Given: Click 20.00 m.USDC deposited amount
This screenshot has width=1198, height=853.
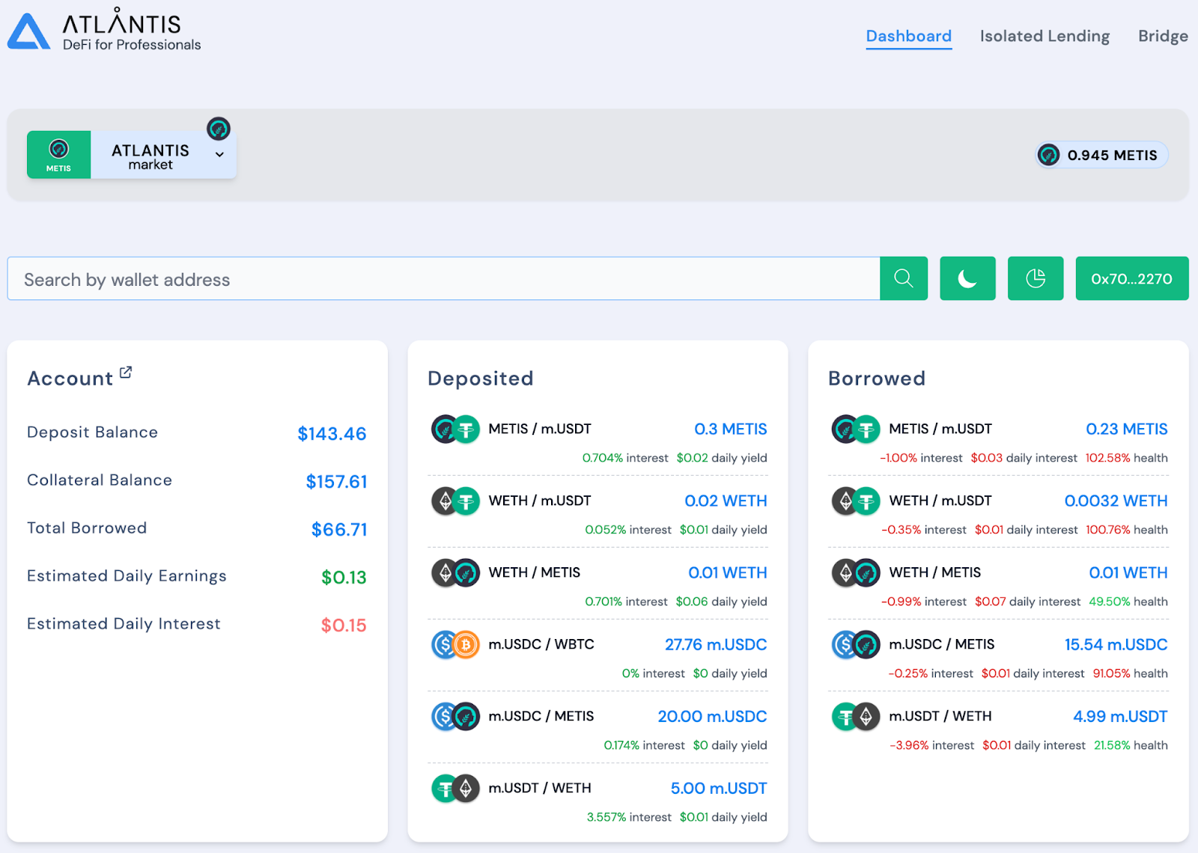Looking at the screenshot, I should tap(712, 717).
